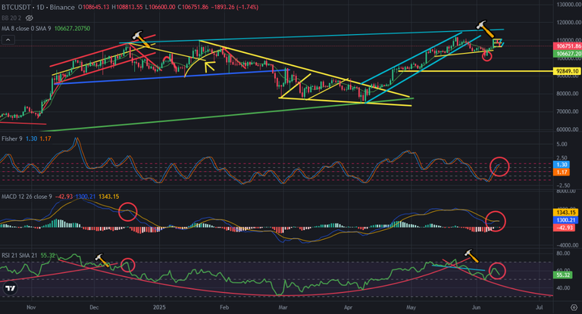Screen dimensions: 582x314
Task: Click the 80000.00 tick on the price scale
Action: pyautogui.click(x=568, y=93)
